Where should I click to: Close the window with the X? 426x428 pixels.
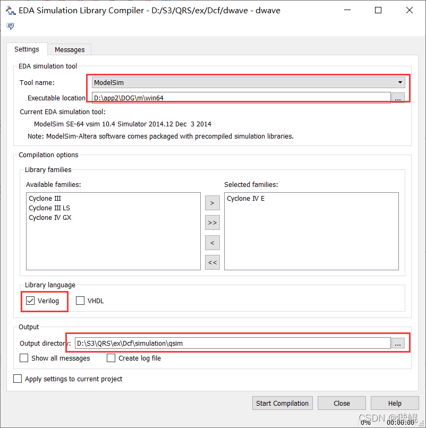click(410, 10)
